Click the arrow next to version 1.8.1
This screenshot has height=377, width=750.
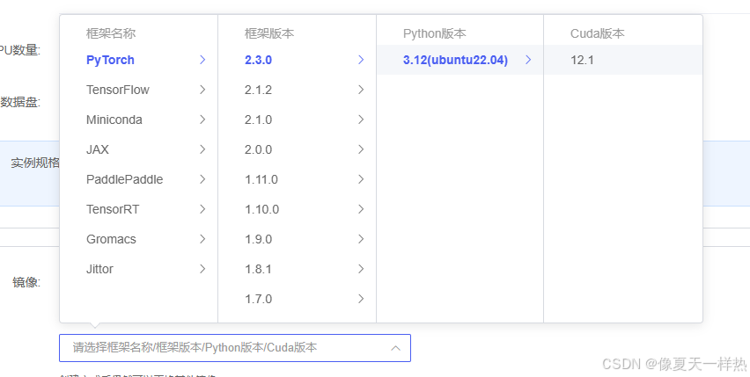point(361,269)
